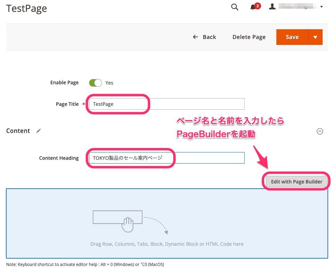Launch Edit with Page Builder

point(297,181)
